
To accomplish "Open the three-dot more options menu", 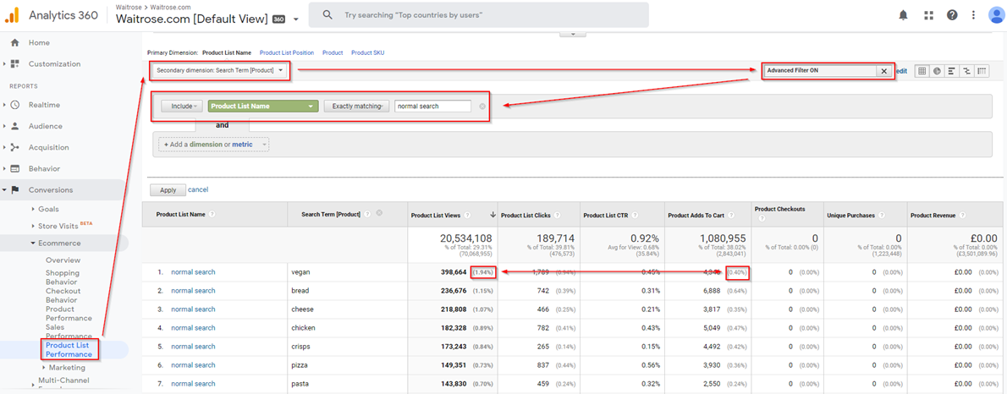I will tap(974, 15).
